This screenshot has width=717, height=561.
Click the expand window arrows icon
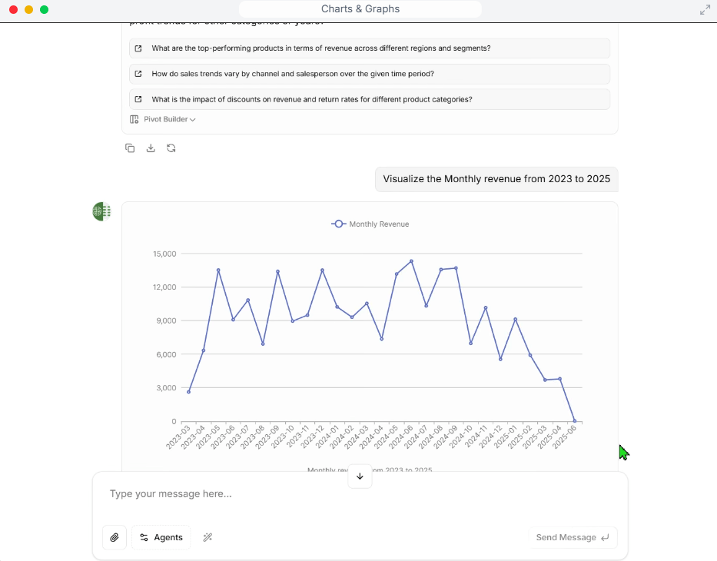click(x=705, y=9)
